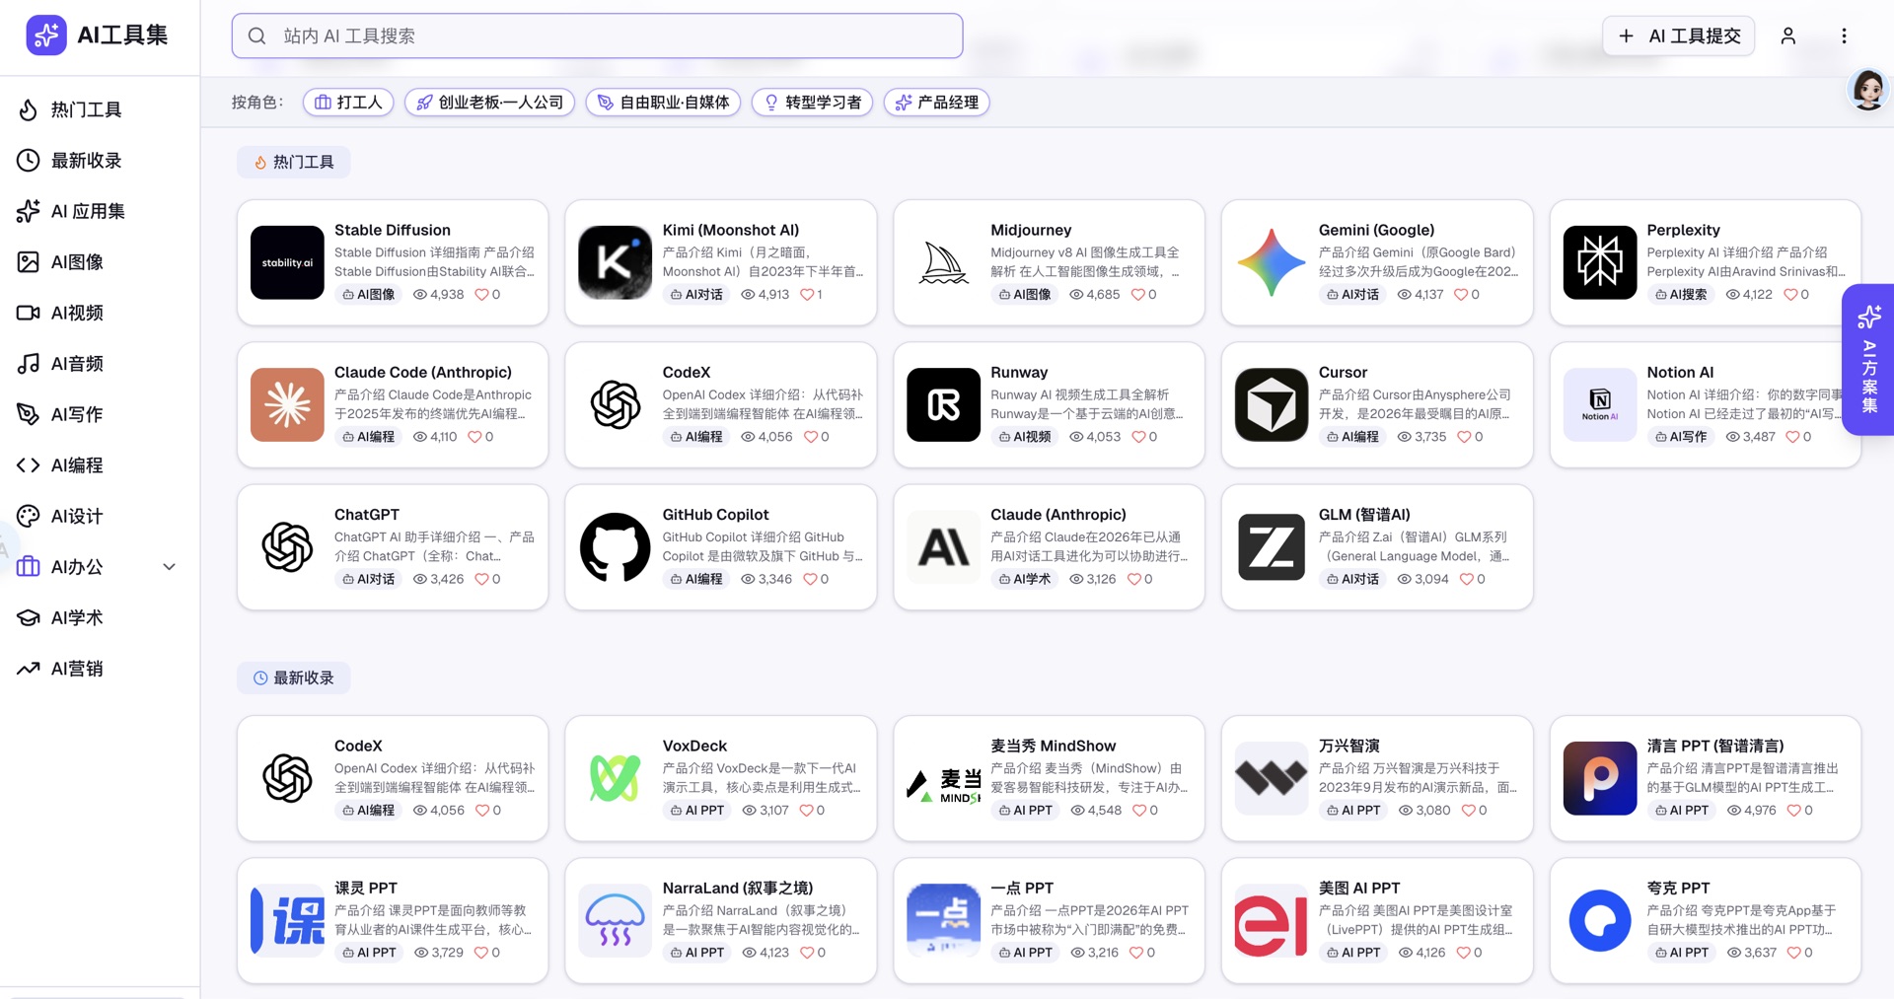Open 热门工具 in the sidebar
This screenshot has height=999, width=1894.
(x=99, y=109)
